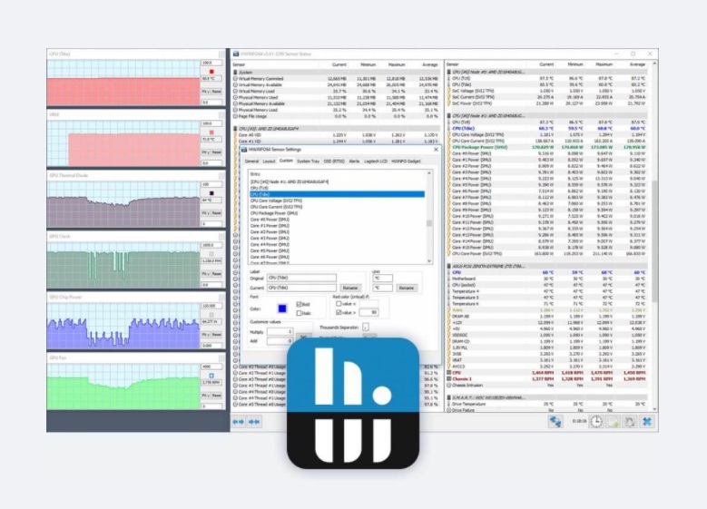707x509 pixels.
Task: Click the Thousands Separator field
Action: 365,328
